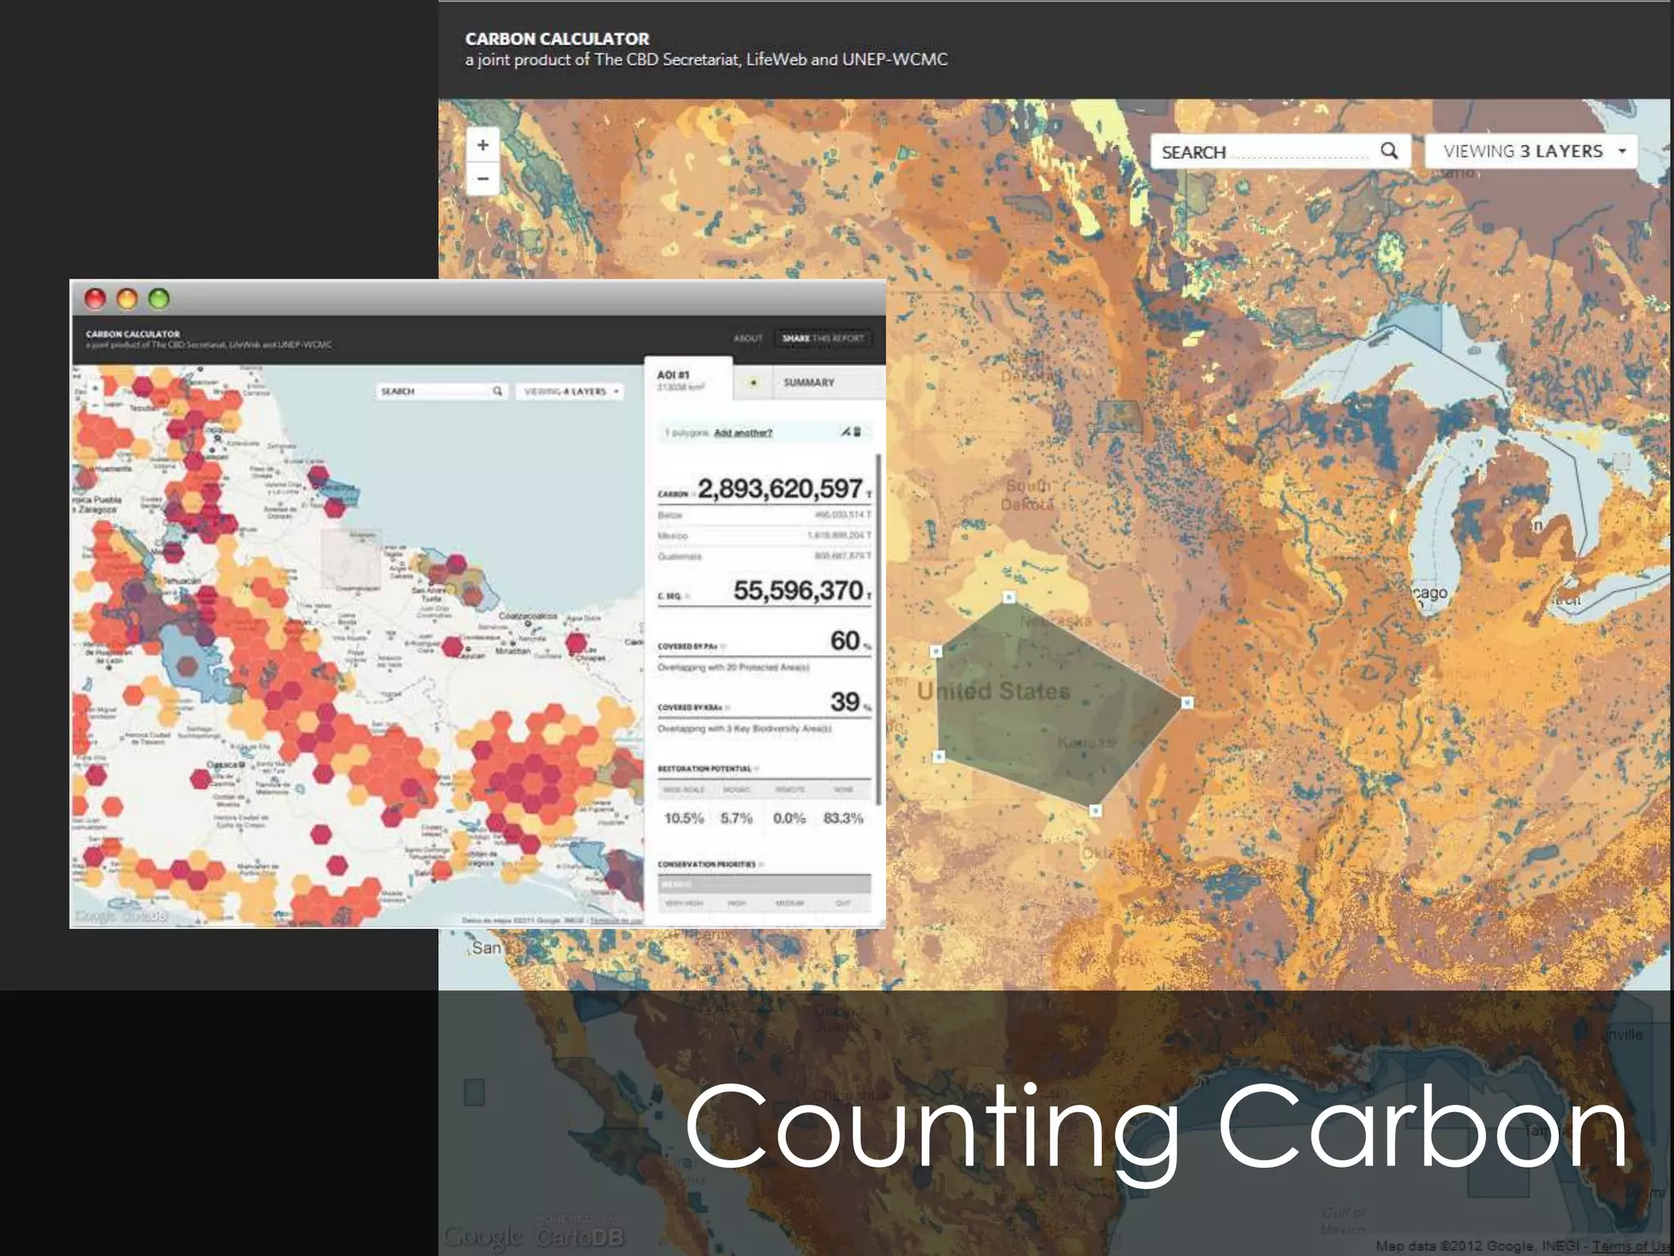
Task: Switch to the Summary tab
Action: (808, 382)
